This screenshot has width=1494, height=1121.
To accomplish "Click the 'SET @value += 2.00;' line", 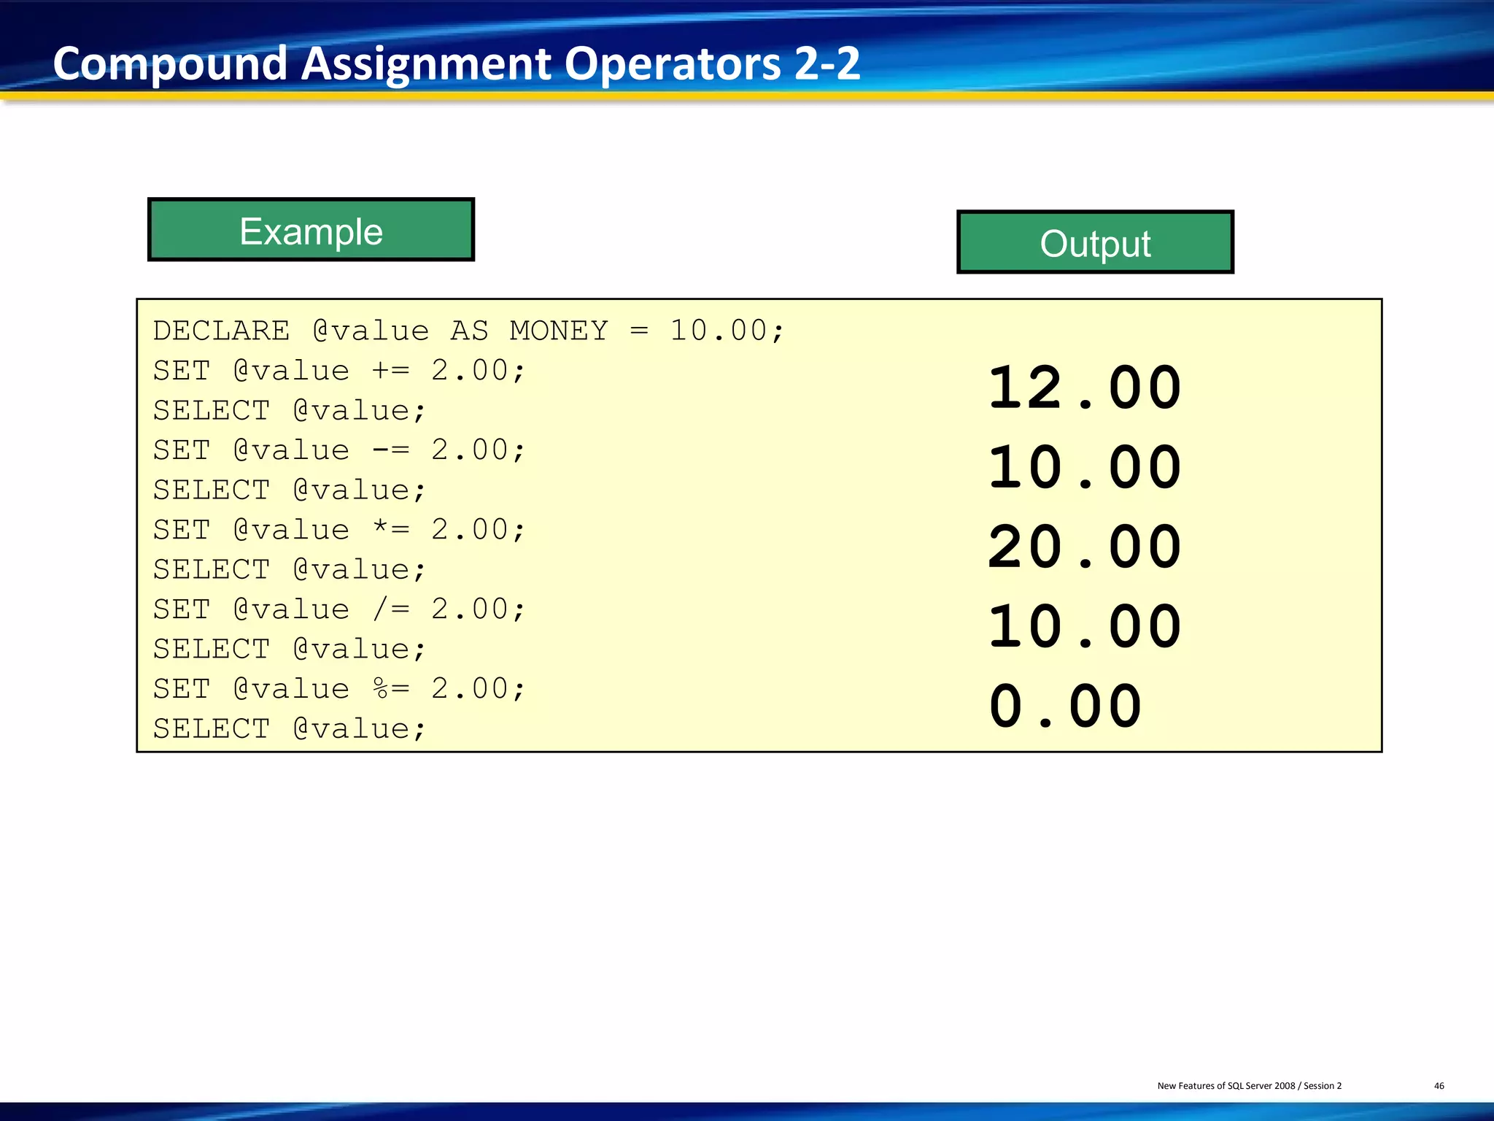I will (x=339, y=371).
